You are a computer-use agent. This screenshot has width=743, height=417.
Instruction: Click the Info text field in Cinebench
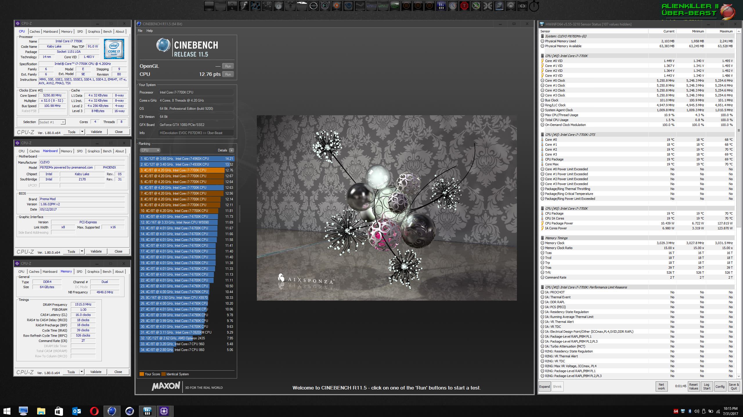pos(196,133)
